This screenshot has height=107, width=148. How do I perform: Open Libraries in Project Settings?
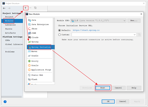[x=10, y=25]
